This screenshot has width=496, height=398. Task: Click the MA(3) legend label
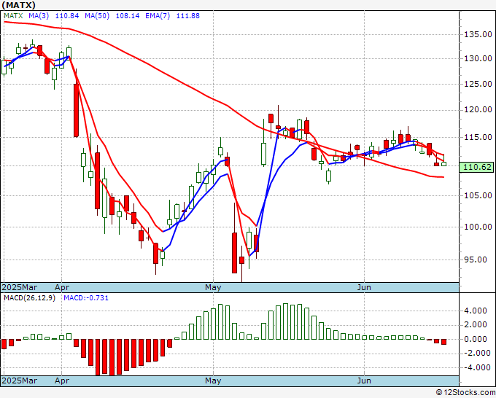click(x=39, y=16)
